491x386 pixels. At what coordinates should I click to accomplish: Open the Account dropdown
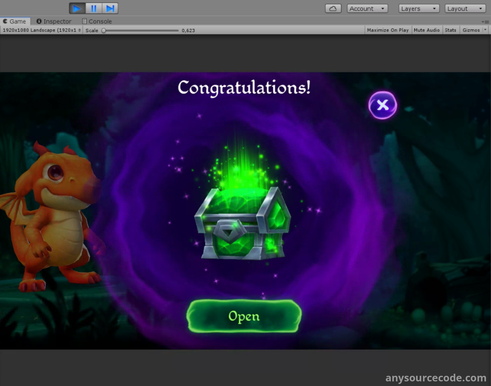pos(367,9)
